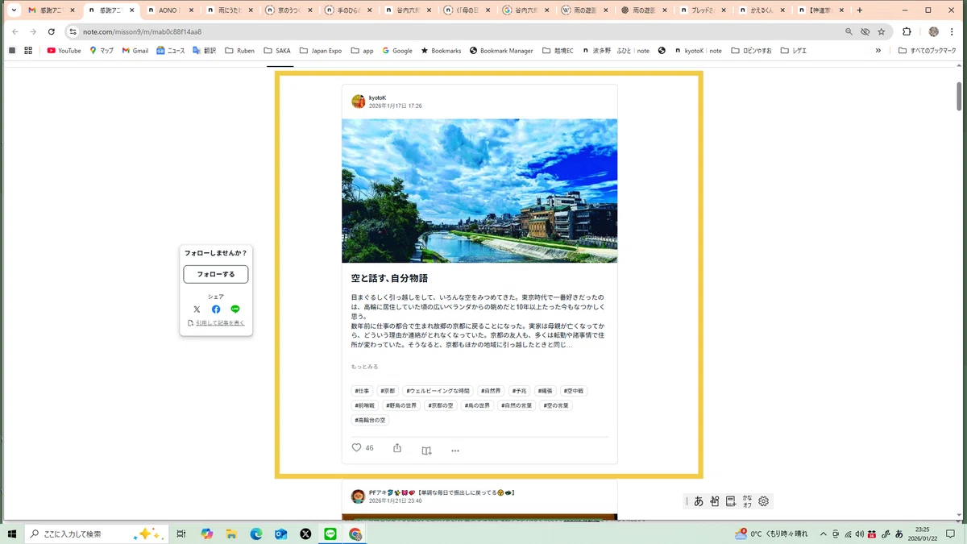Click the Kyoto river photo thumbnail
The image size is (967, 544).
tap(479, 191)
